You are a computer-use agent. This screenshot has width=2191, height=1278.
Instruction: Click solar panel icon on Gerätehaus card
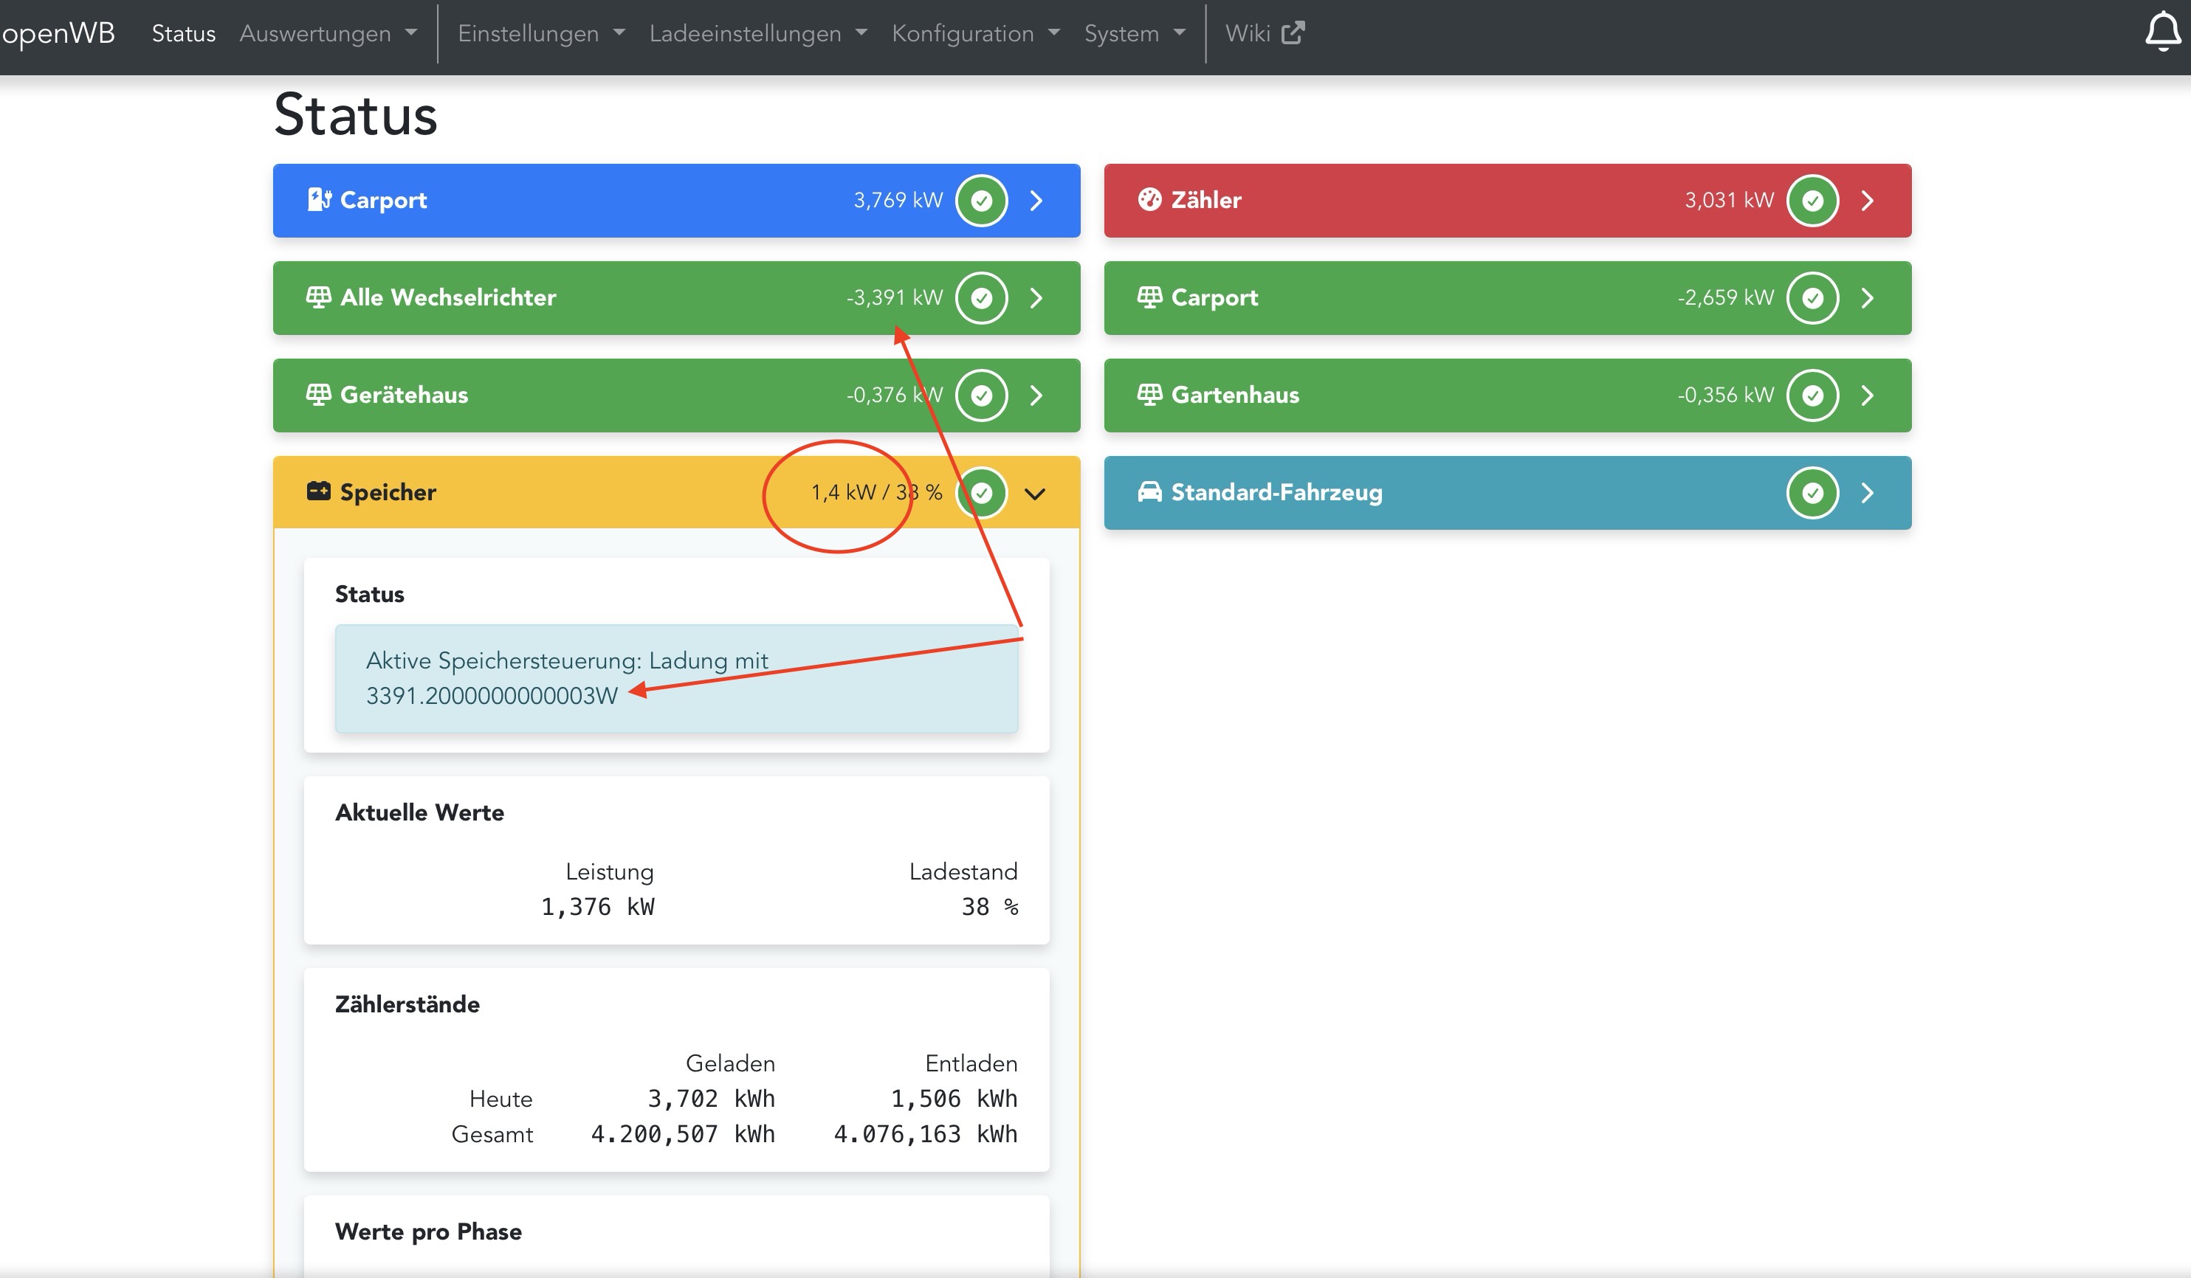pos(318,395)
